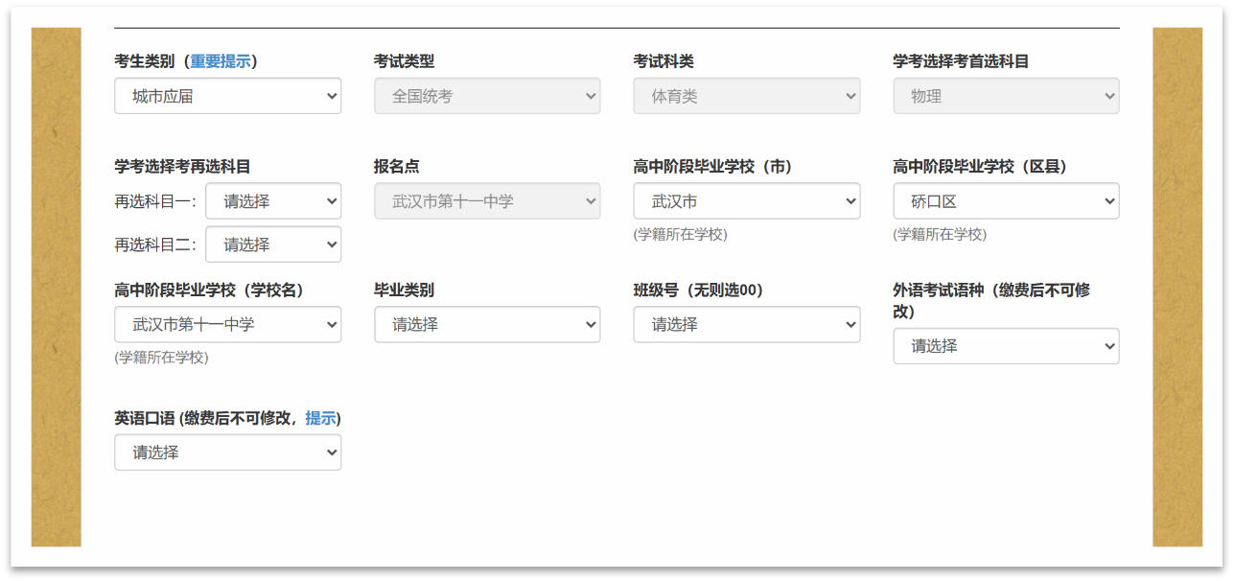The width and height of the screenshot is (1234, 581).
Task: Click (学籍所在学校) note under 学校名 dropdown
Action: click(161, 357)
